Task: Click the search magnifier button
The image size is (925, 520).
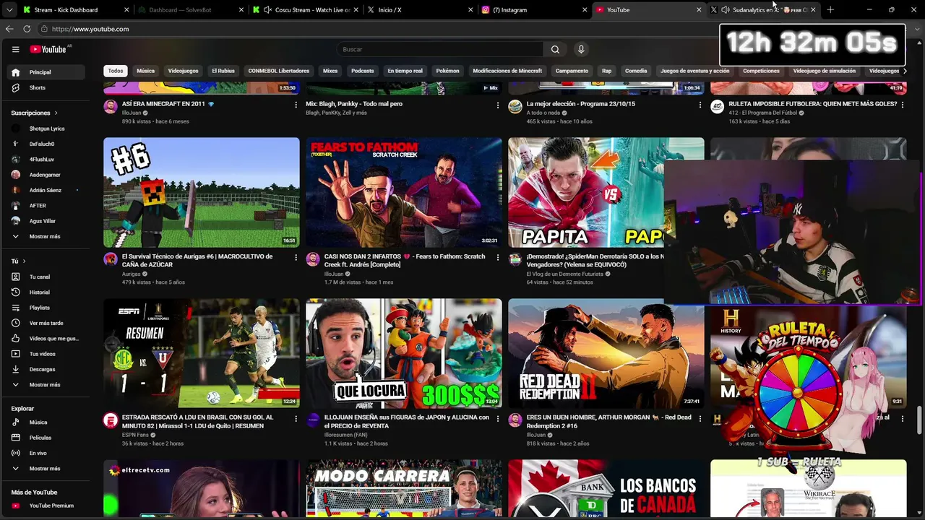Action: [x=555, y=49]
